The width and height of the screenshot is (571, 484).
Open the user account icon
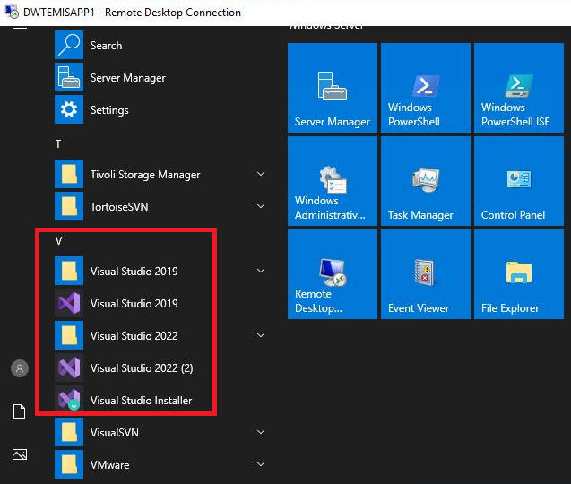tap(20, 368)
